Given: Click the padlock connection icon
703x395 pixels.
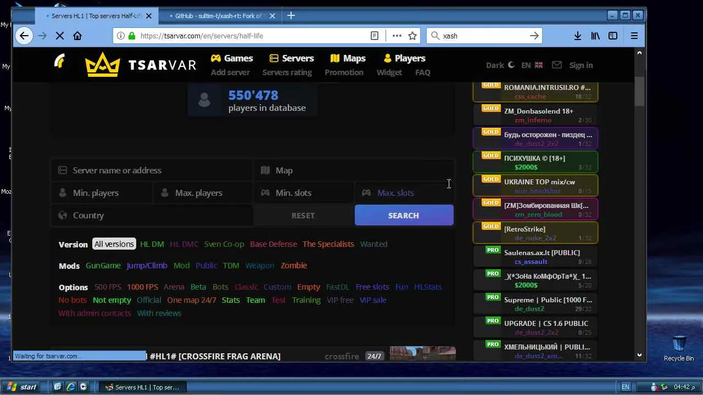Looking at the screenshot, I should point(131,36).
